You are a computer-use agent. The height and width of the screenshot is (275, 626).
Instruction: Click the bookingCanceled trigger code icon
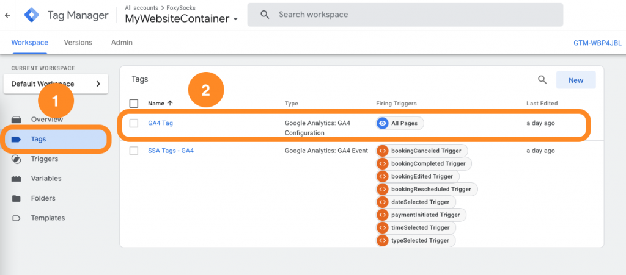(383, 151)
